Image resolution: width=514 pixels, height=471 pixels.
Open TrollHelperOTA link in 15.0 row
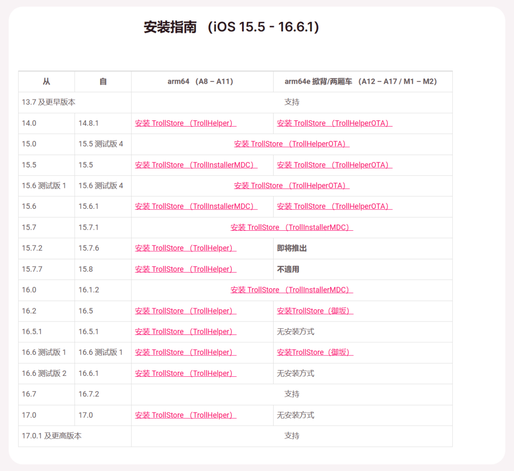pyautogui.click(x=292, y=144)
